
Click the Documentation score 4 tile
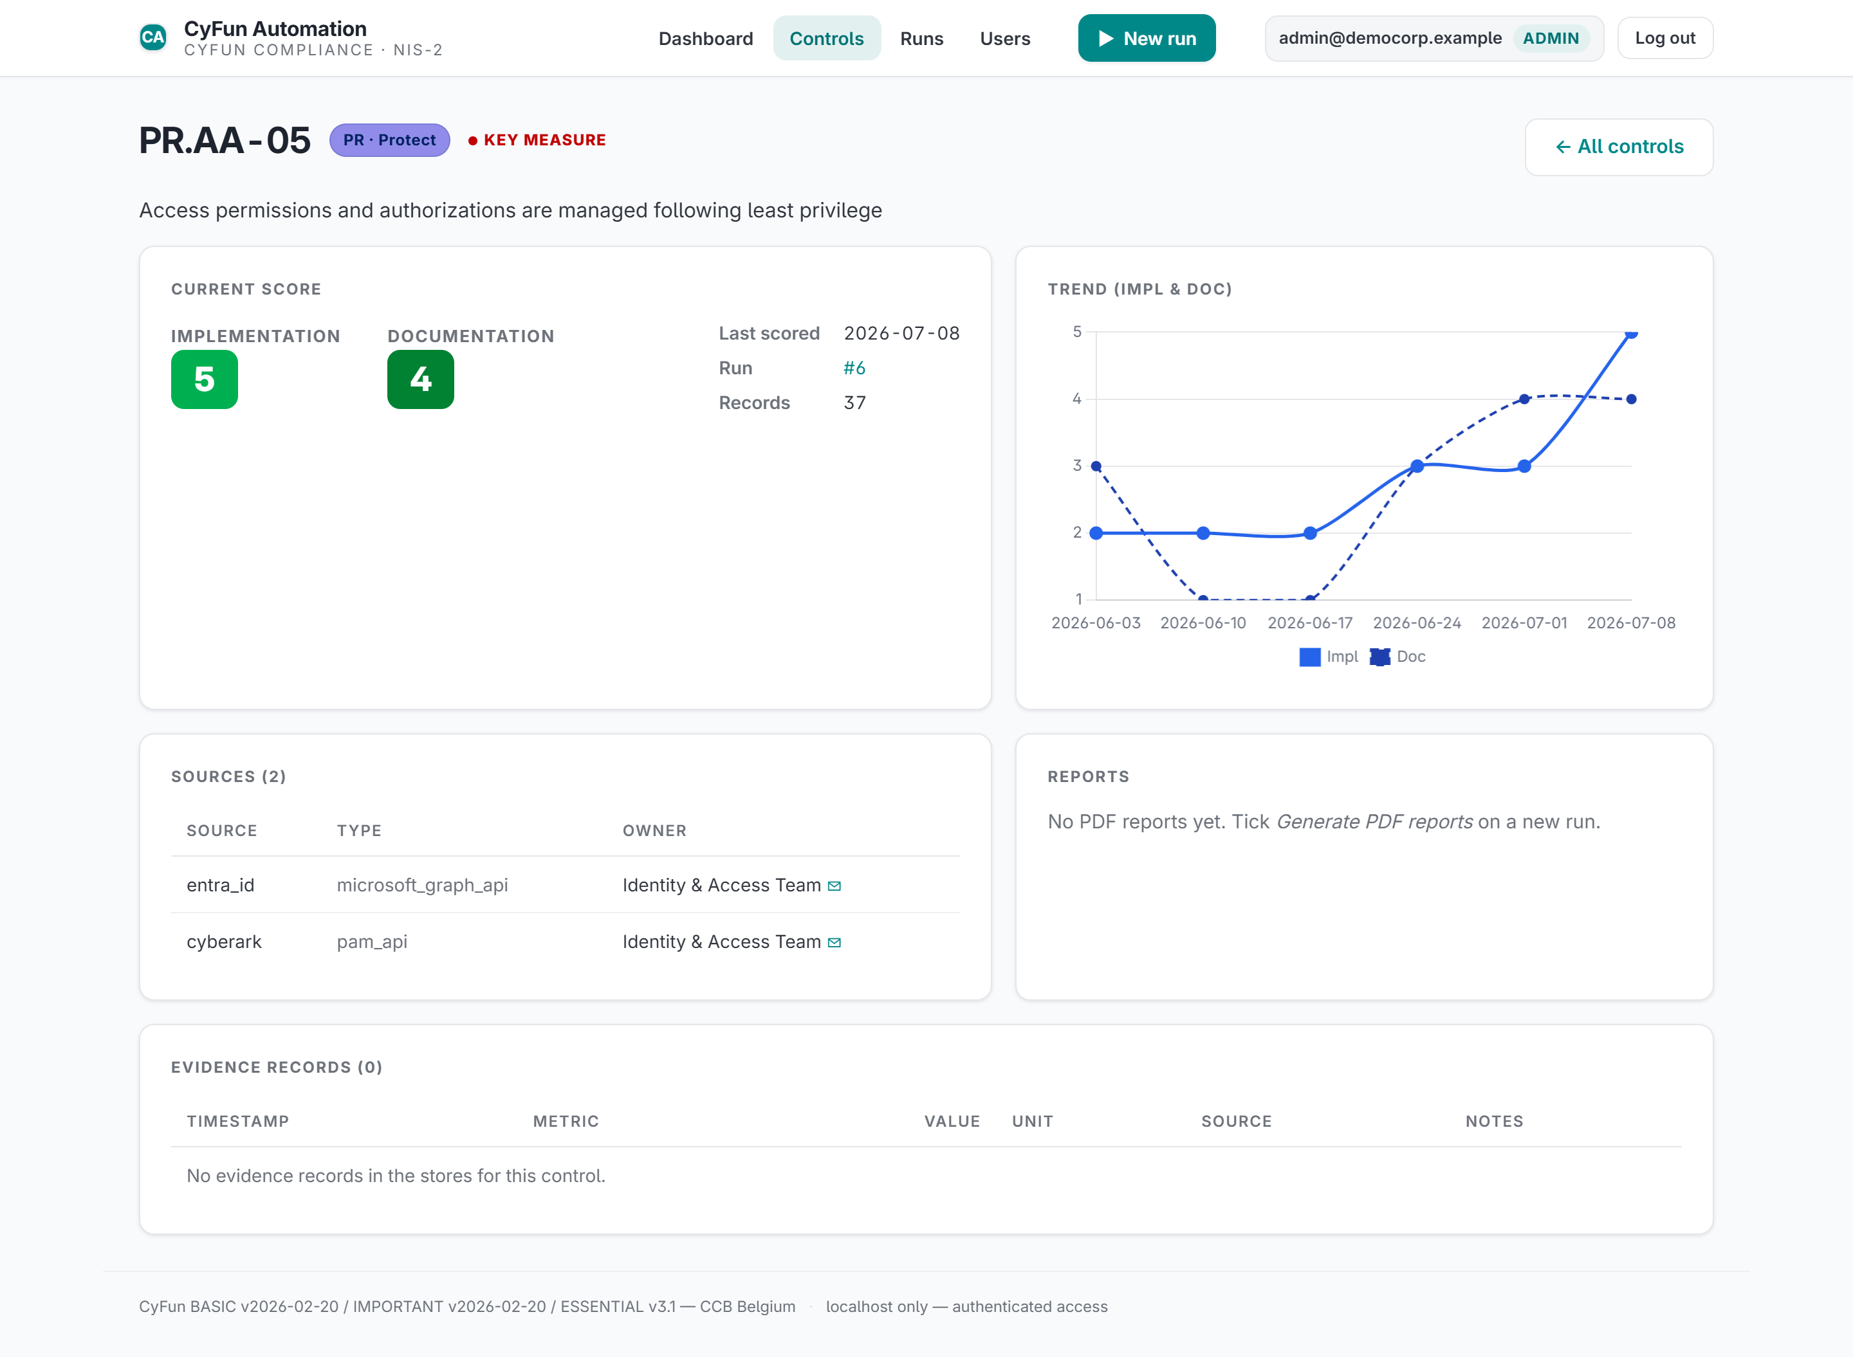[x=421, y=379]
